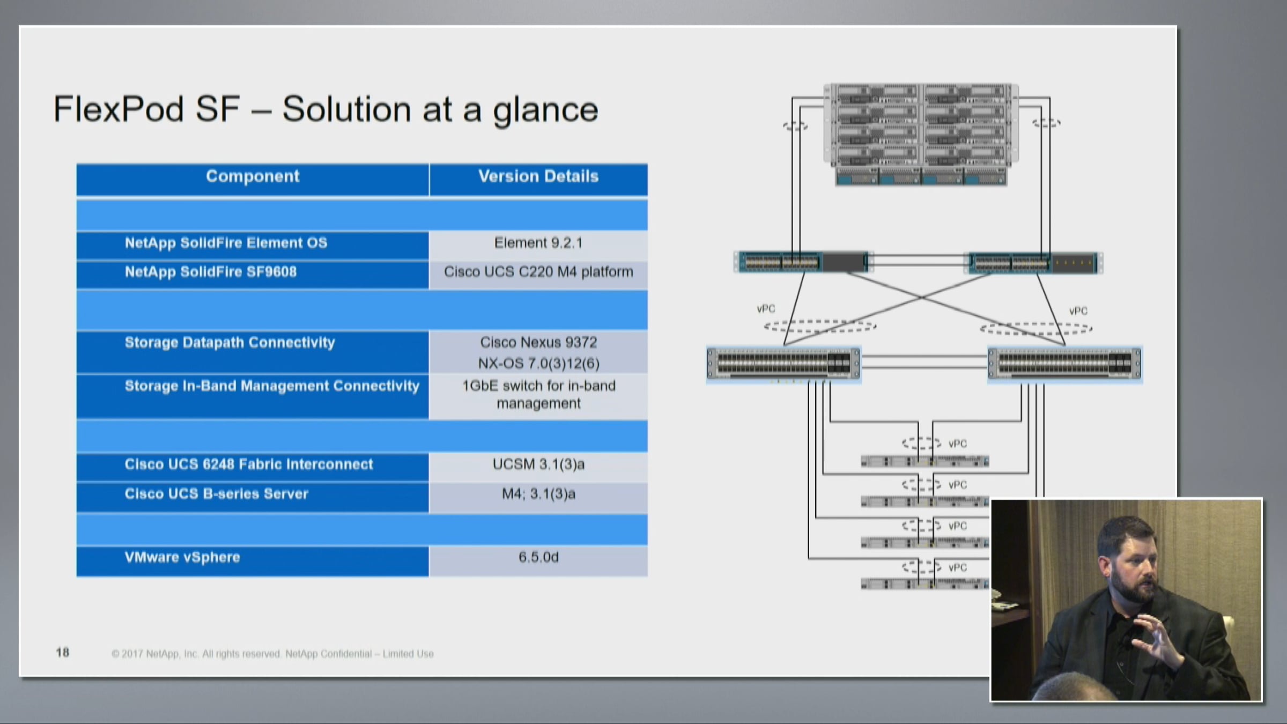Screen dimensions: 1287x724
Task: Click the slide number 18
Action: coord(62,653)
